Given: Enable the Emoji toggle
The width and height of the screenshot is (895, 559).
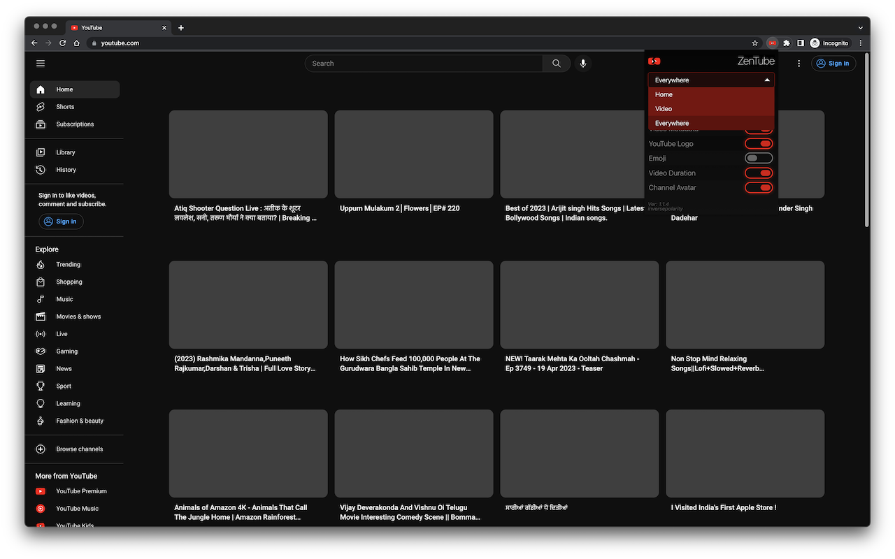Looking at the screenshot, I should [x=759, y=159].
